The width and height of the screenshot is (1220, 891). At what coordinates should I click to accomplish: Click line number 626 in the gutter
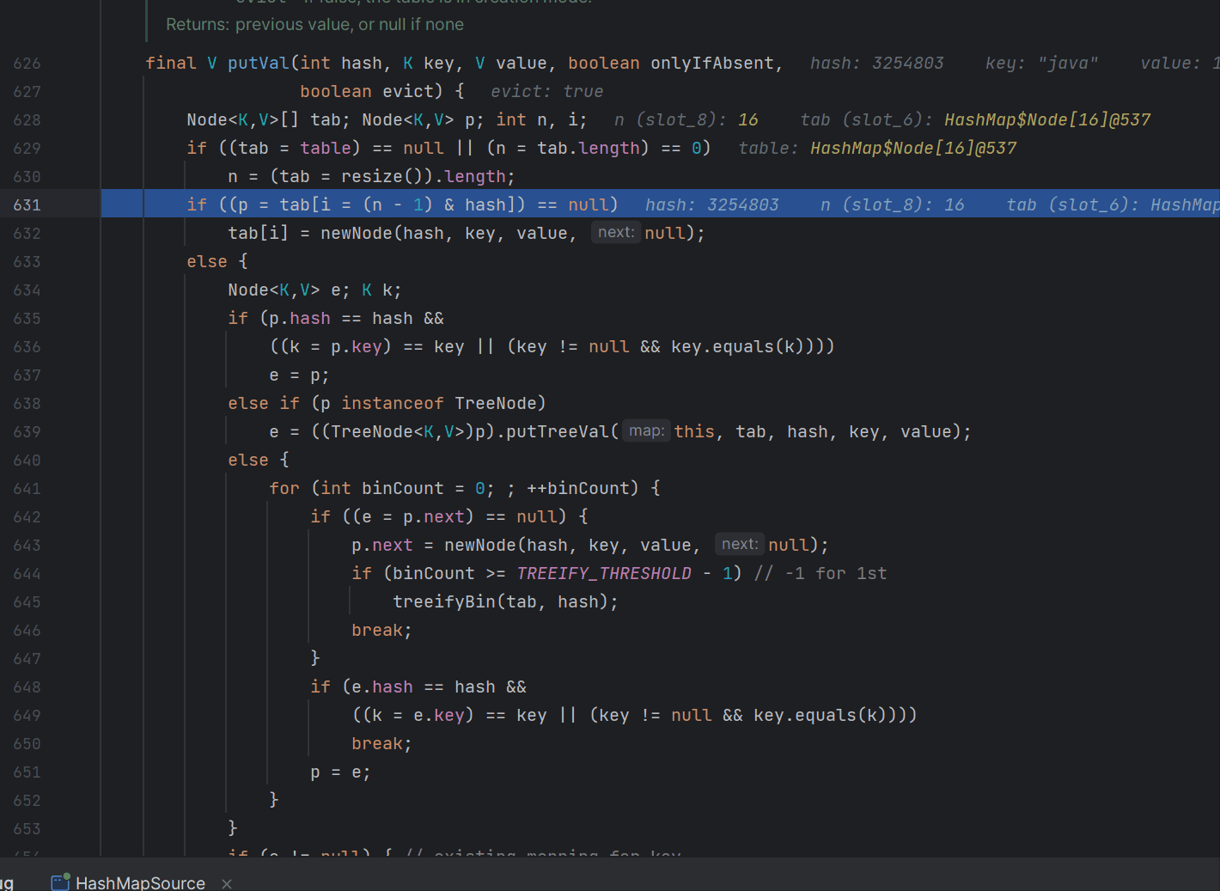(27, 63)
